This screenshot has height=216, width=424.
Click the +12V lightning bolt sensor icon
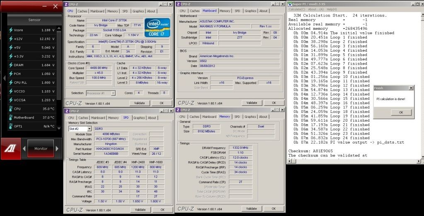pos(11,38)
